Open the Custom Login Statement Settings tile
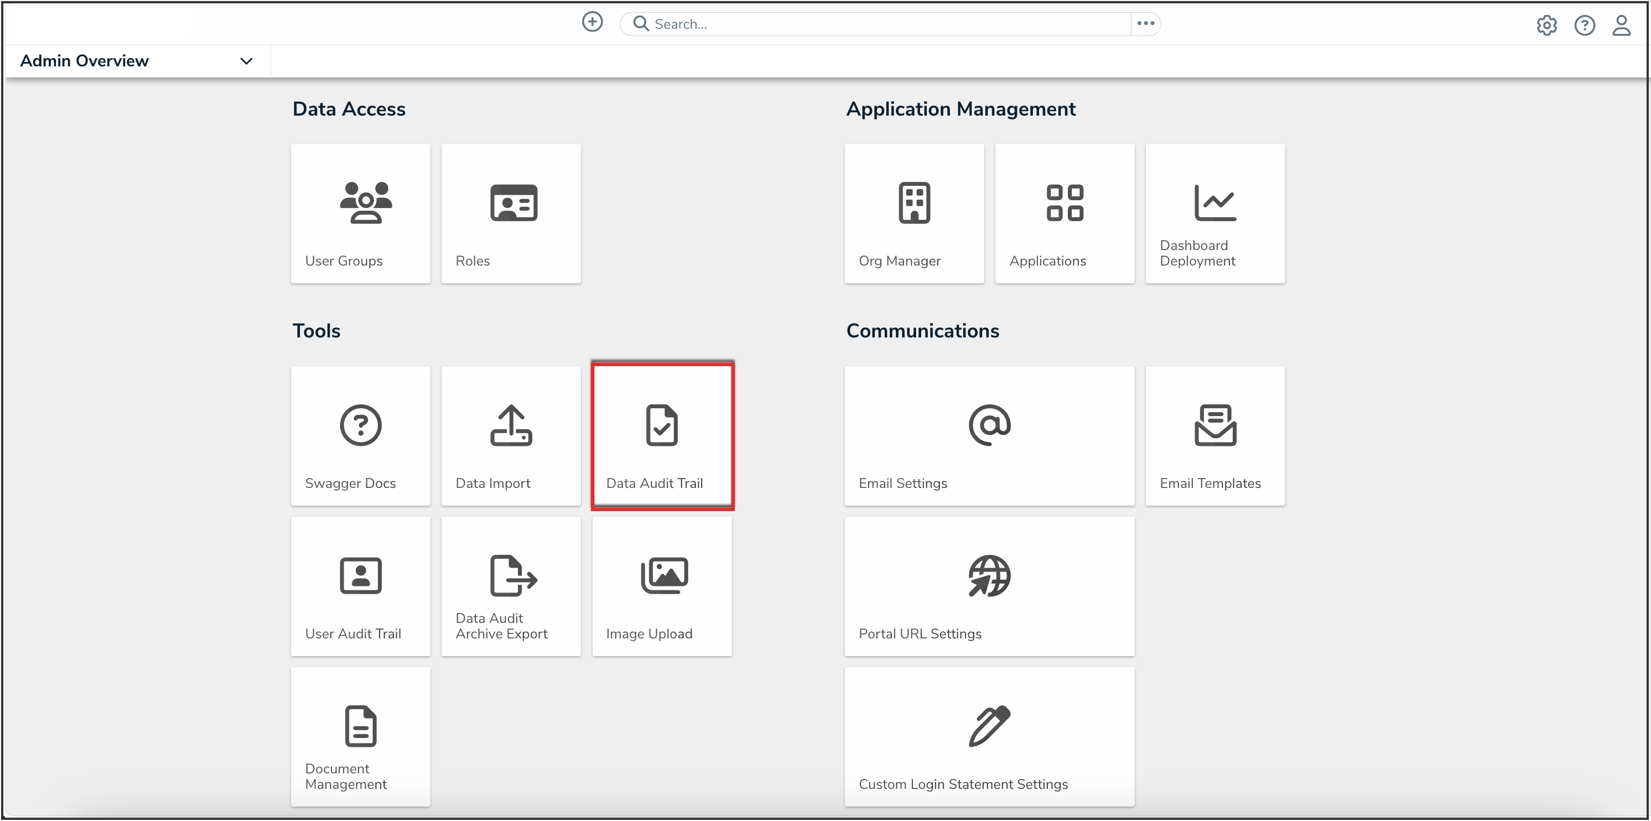The width and height of the screenshot is (1651, 821). pos(989,736)
